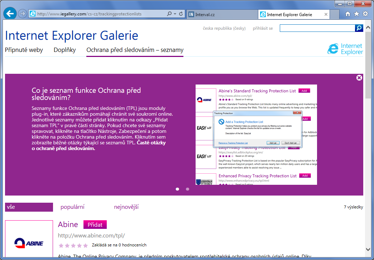Click the IE page icon in address bar
This screenshot has height=260, width=374.
point(33,14)
